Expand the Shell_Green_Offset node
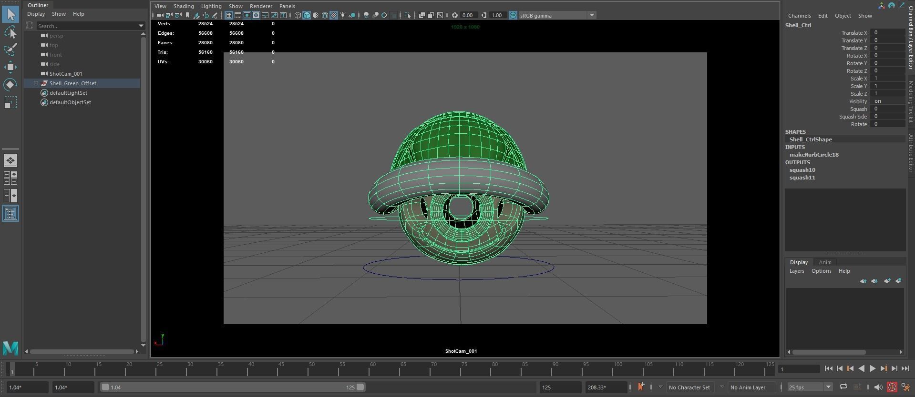Viewport: 915px width, 397px height. pyautogui.click(x=36, y=83)
